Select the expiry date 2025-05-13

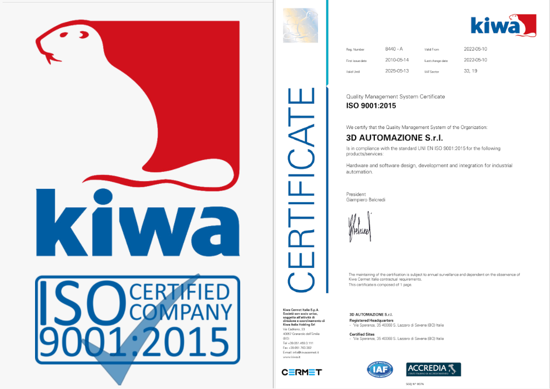pos(397,71)
